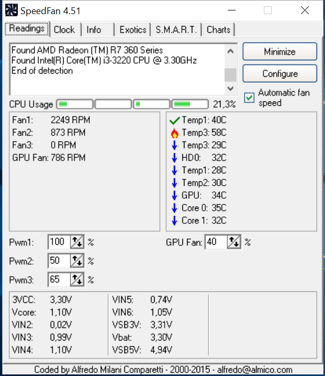Close the SpeedFan window
This screenshot has height=376, width=325.
305,10
